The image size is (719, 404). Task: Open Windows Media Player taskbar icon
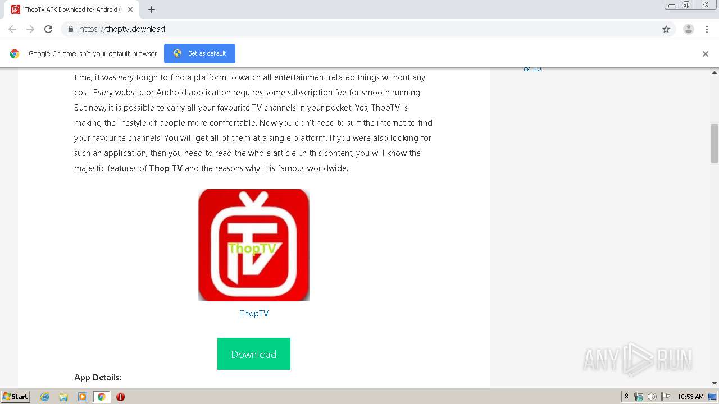tap(83, 397)
